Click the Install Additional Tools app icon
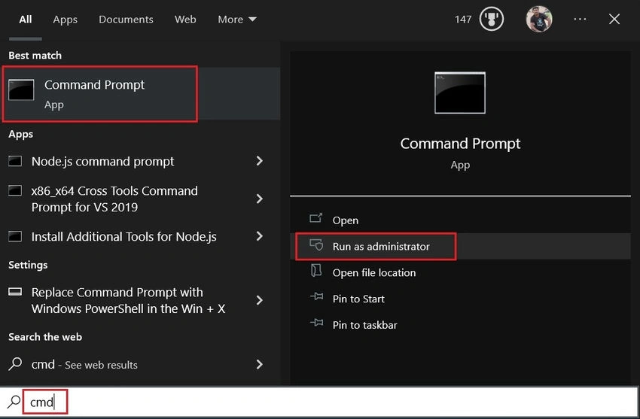The width and height of the screenshot is (640, 419). 15,236
